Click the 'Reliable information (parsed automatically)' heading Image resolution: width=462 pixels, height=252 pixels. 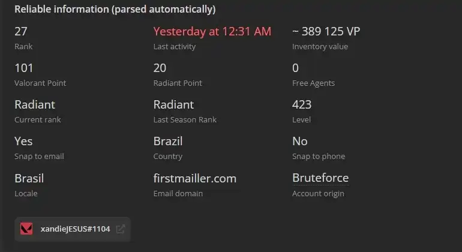[115, 9]
